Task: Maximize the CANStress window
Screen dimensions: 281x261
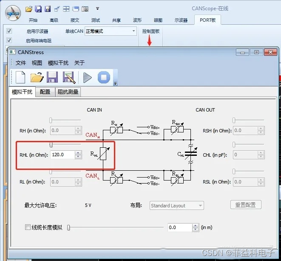Action: 256,52
